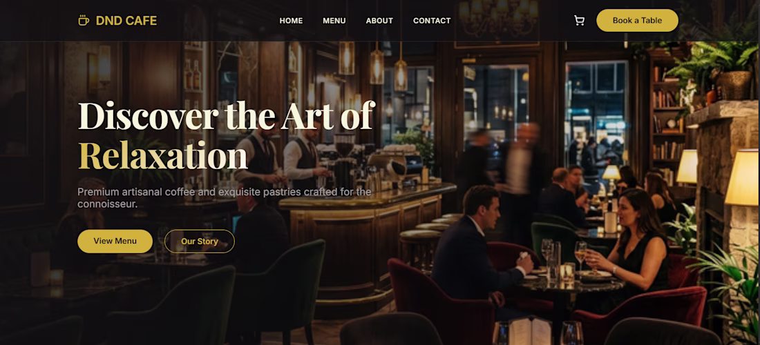The height and width of the screenshot is (345, 760).
Task: Click the golden 'Relaxation' word
Action: (162, 156)
